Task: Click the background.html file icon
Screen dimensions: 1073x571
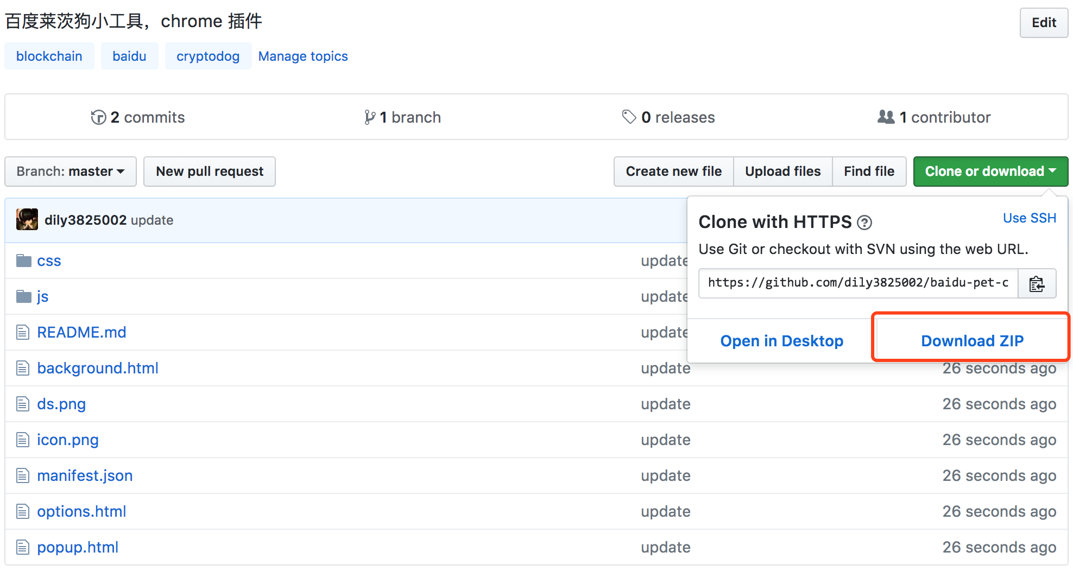Action: (22, 368)
